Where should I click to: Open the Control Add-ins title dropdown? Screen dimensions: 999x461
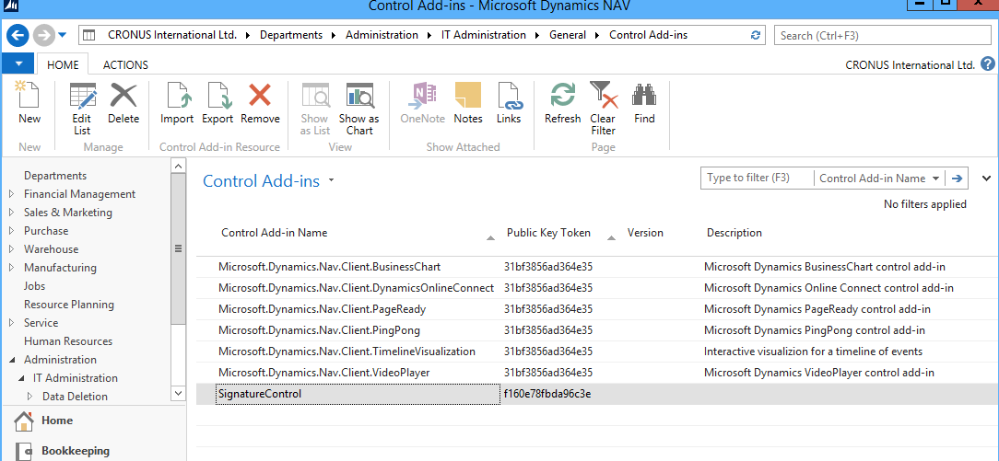click(x=331, y=181)
